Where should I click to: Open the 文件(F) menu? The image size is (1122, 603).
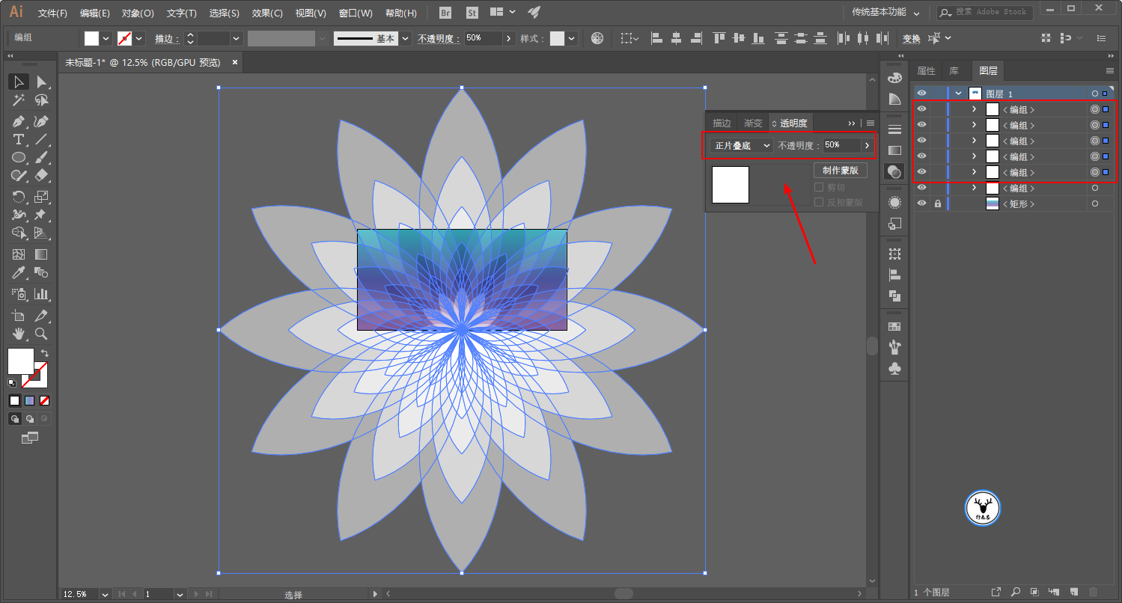pos(52,13)
